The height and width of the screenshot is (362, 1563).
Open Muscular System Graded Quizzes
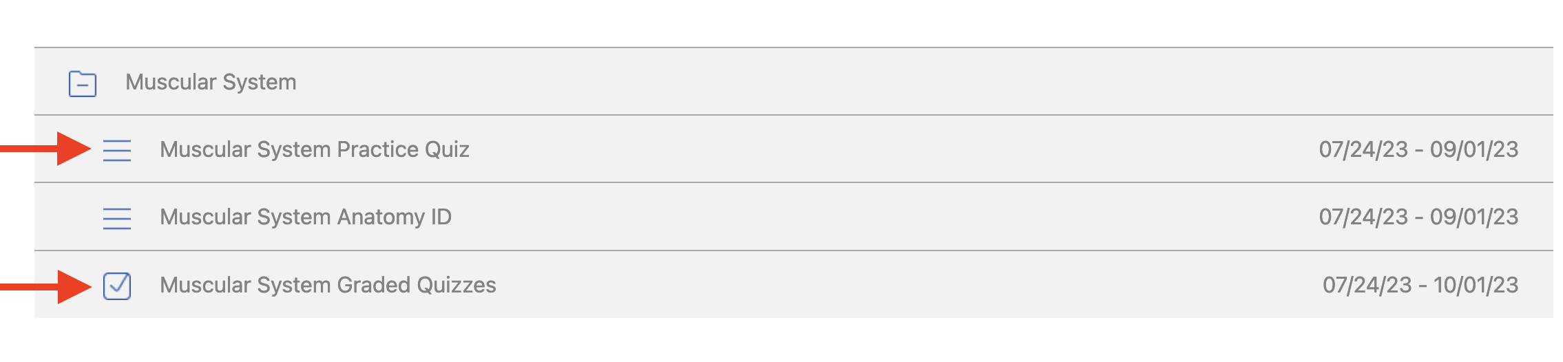(328, 285)
